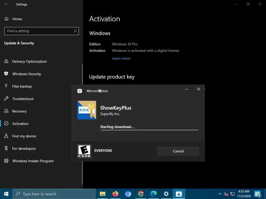
Task: Click the ShowKeyPlus app icon
Action: 87,110
